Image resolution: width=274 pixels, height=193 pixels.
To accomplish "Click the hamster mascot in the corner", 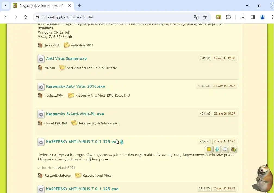I will [x=264, y=178].
